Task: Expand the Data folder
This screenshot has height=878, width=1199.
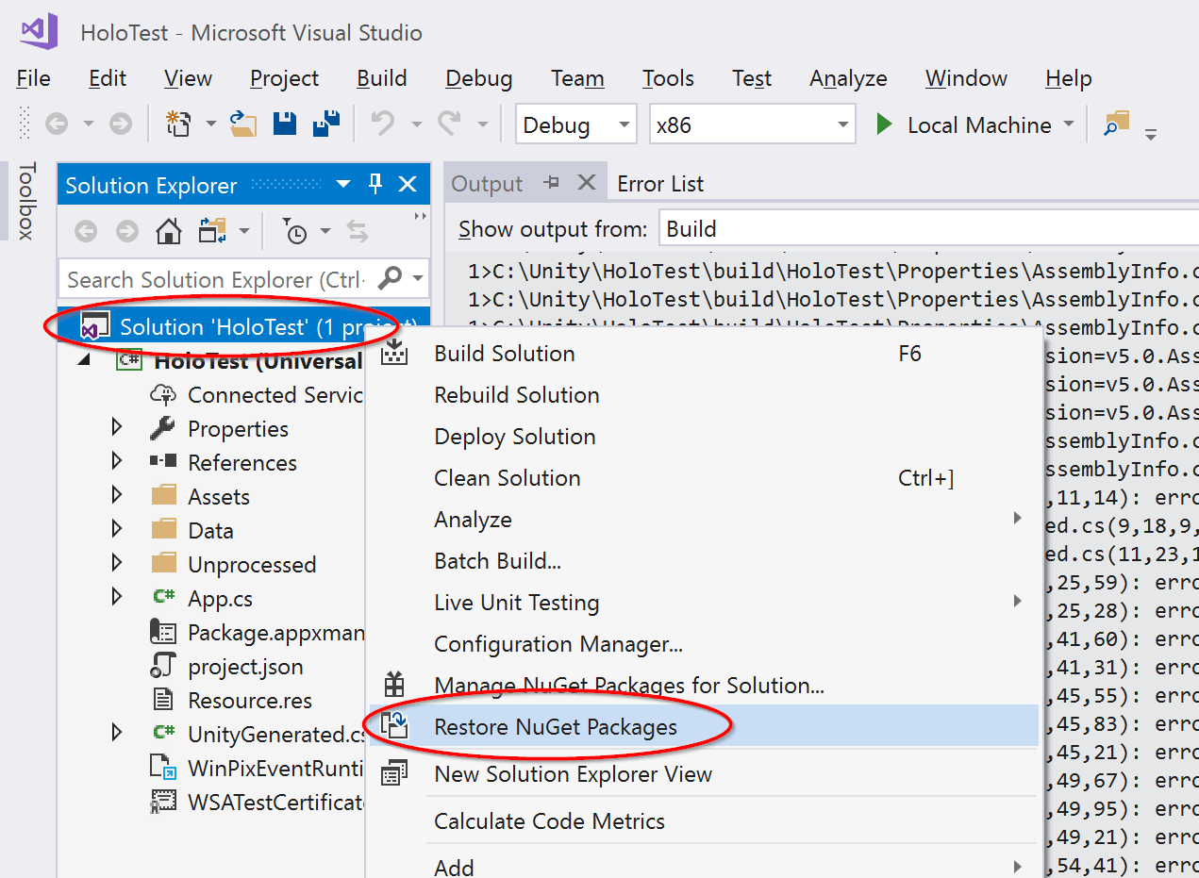Action: tap(117, 530)
